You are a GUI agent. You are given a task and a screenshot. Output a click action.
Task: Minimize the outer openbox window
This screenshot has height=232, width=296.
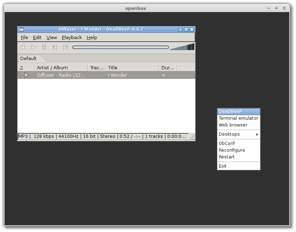tap(269, 8)
